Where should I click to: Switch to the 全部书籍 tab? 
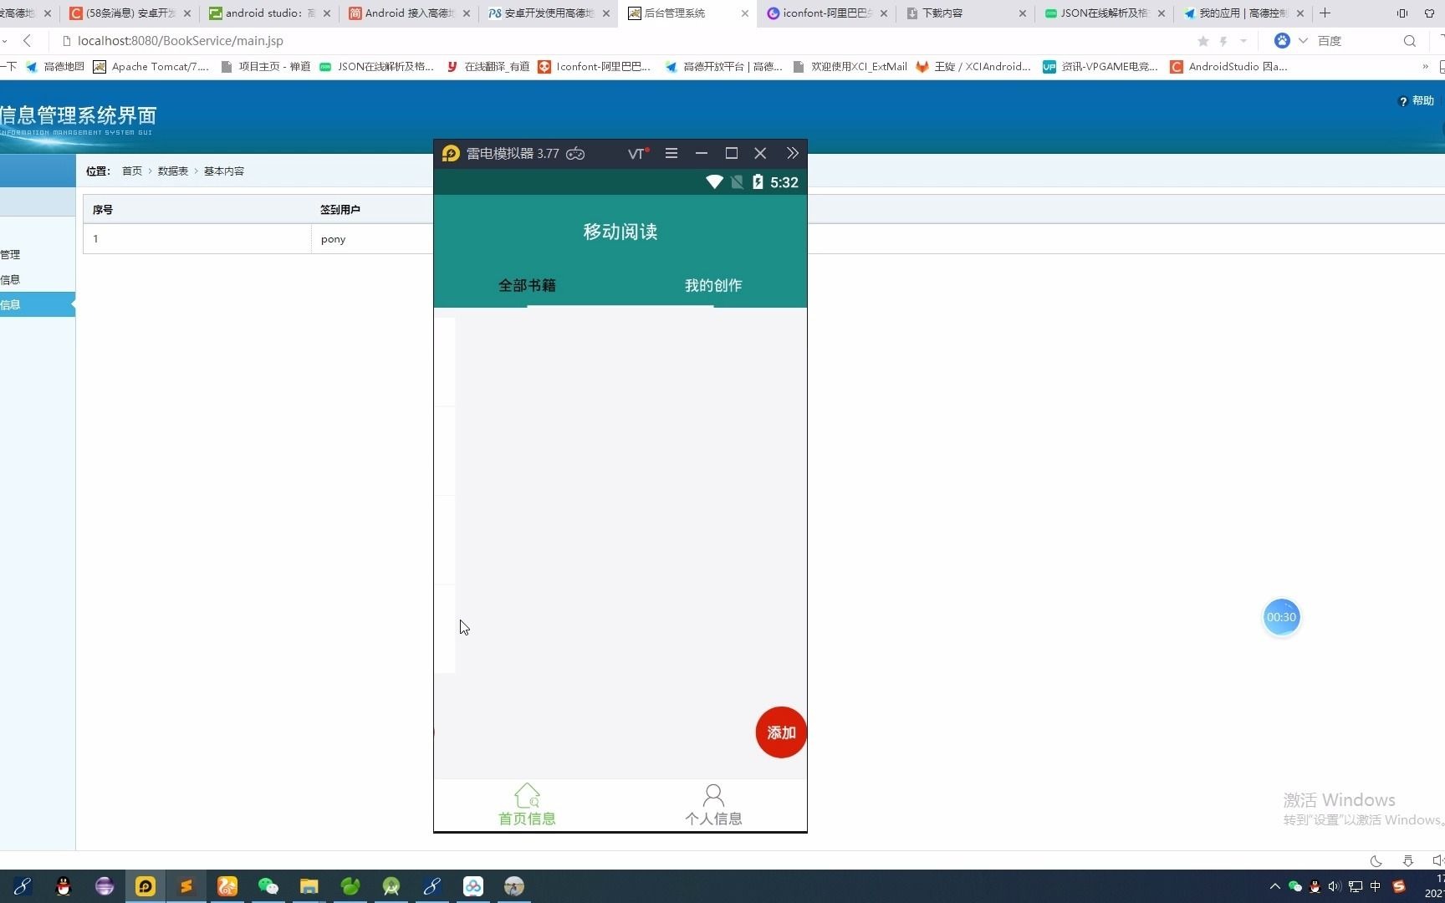[527, 285]
